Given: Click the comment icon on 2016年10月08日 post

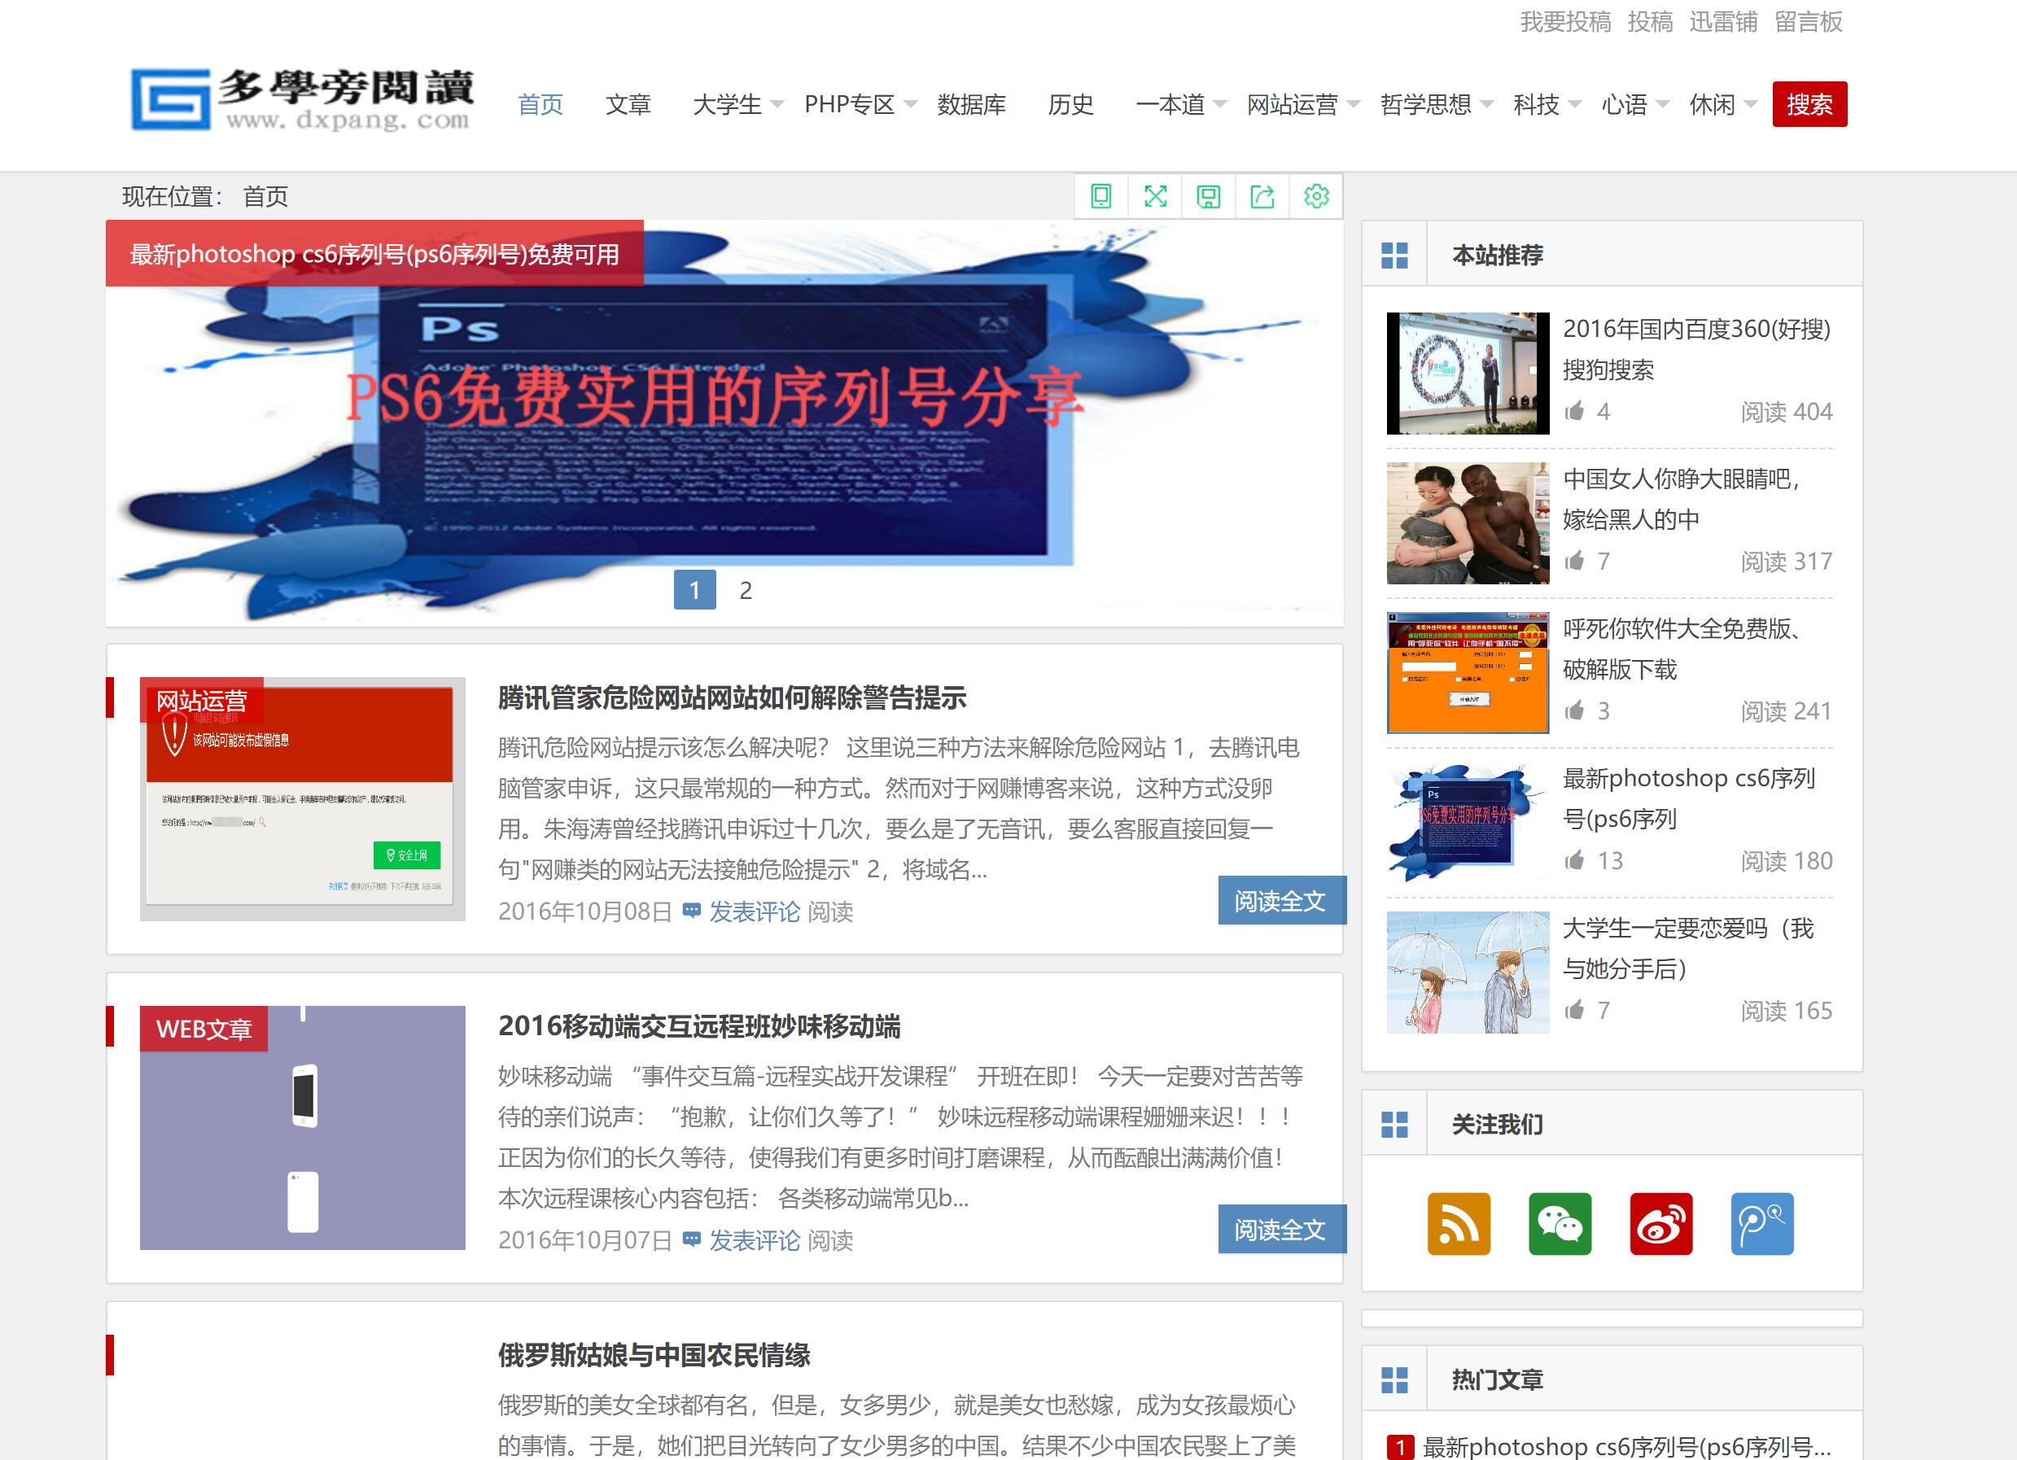Looking at the screenshot, I should coord(691,911).
